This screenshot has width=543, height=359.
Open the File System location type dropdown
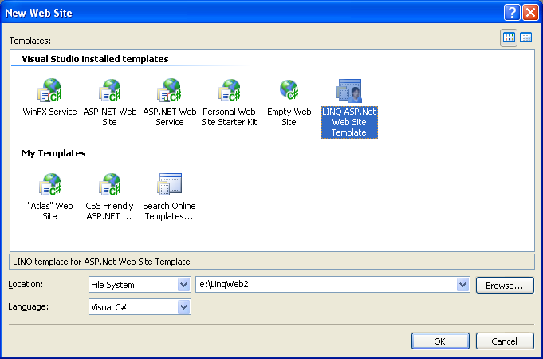click(184, 285)
